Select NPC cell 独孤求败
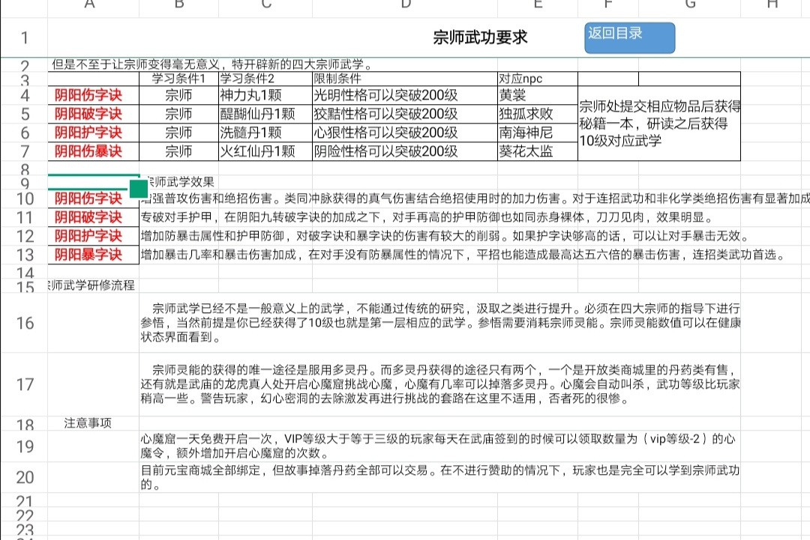 pyautogui.click(x=538, y=114)
